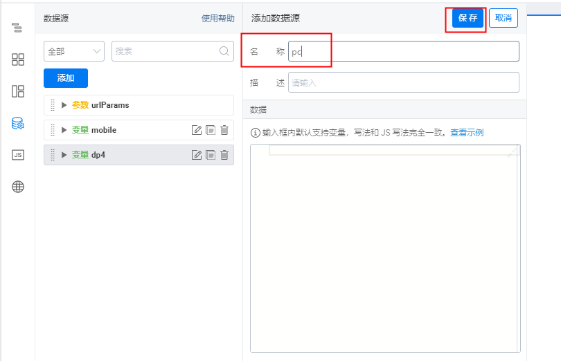Select the data source database icon
The image size is (561, 361).
[18, 123]
